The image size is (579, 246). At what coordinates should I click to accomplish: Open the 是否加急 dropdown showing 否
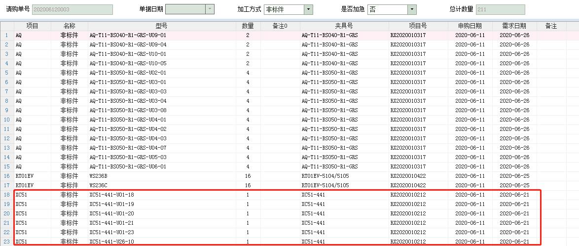412,9
